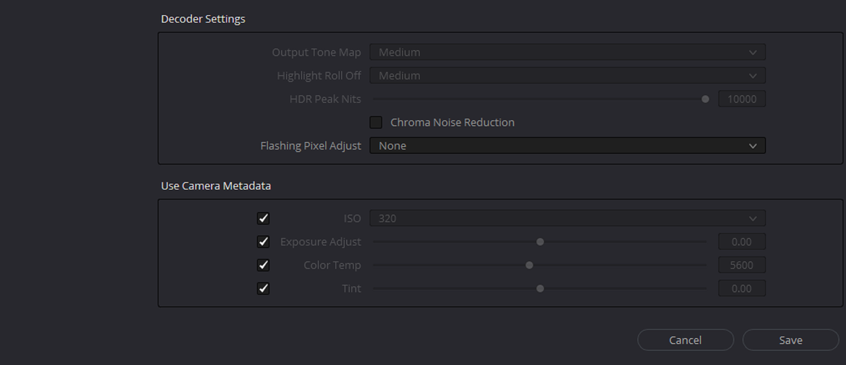Click the Tint 0.00 value field

[742, 288]
